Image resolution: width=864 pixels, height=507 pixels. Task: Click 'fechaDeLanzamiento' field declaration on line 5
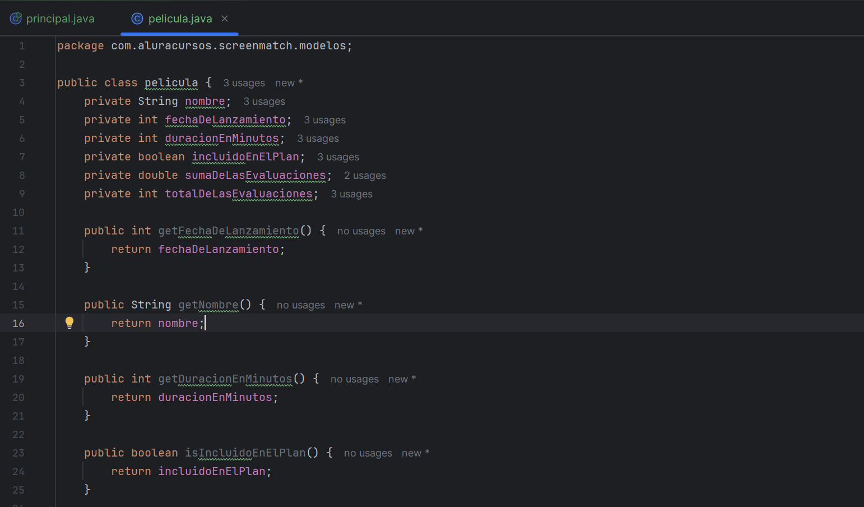click(x=225, y=119)
